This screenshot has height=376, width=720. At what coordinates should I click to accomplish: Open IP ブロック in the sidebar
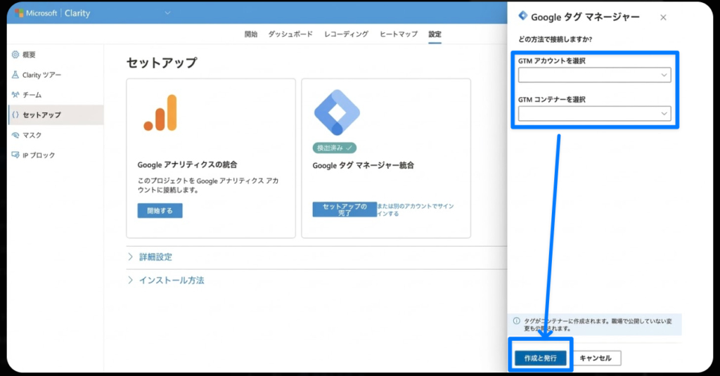(x=38, y=155)
